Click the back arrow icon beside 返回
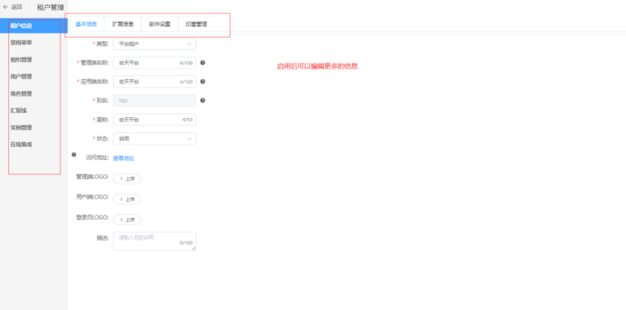Viewport: 626px width, 310px height. [6, 6]
